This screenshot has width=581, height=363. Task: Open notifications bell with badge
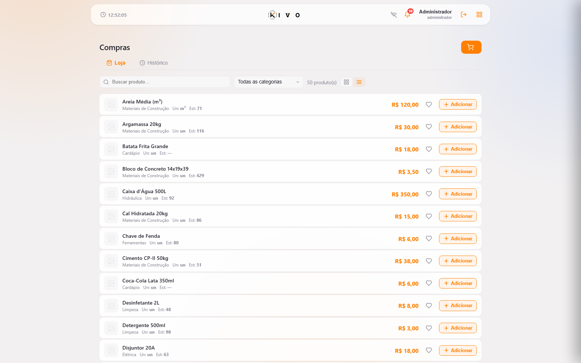point(408,14)
